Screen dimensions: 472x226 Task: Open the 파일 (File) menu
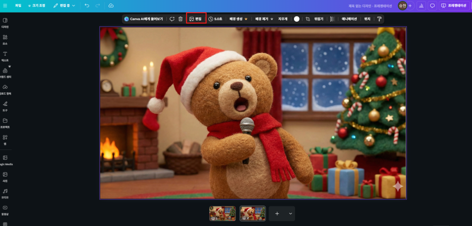(18, 6)
